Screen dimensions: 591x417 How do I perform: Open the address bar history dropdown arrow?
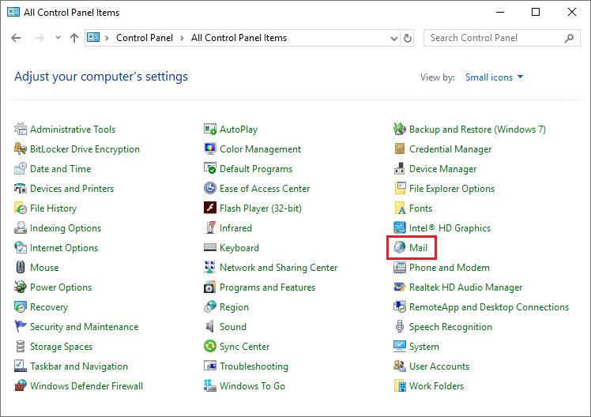pos(395,38)
